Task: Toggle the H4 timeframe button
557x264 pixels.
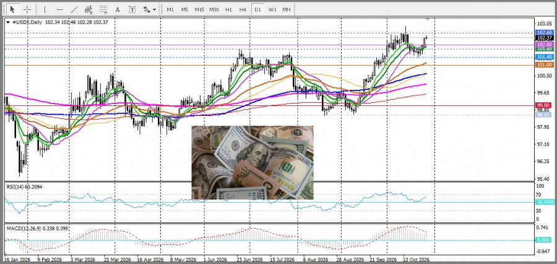Action: tap(243, 10)
